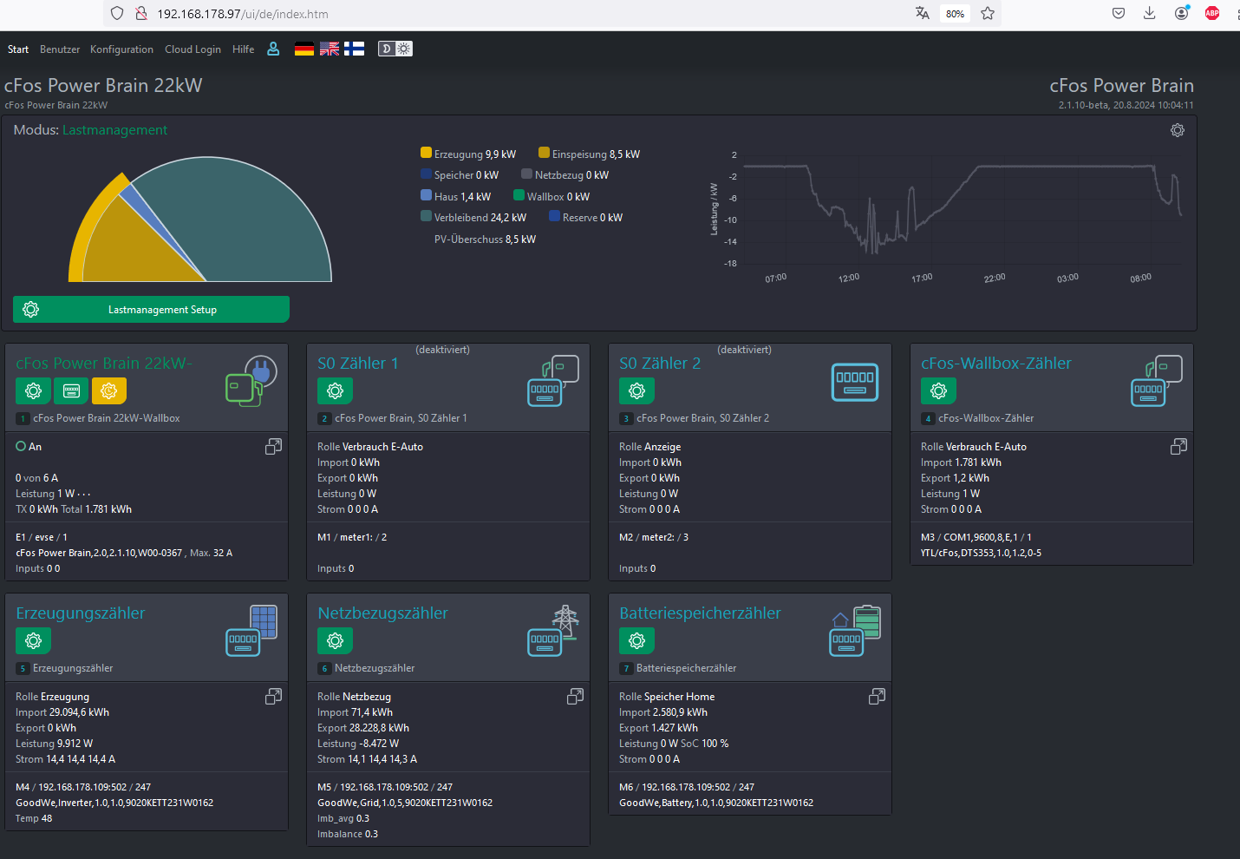Open S0 Zähler 2 settings gear
Screen dimensions: 1240x859
click(x=636, y=390)
